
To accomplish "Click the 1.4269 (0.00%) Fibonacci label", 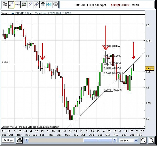I will coord(112,46).
